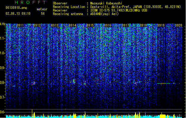Click the 0917 time marker

[125, 25]
